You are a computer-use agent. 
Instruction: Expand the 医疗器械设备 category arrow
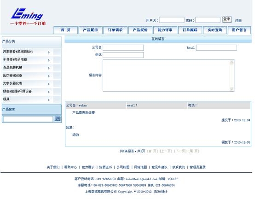point(49,76)
